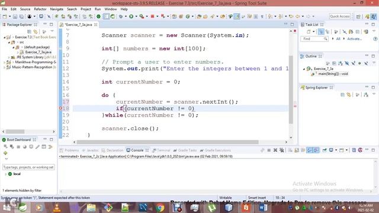
Task: Click the editor horizontal scrollbar
Action: coord(168,142)
